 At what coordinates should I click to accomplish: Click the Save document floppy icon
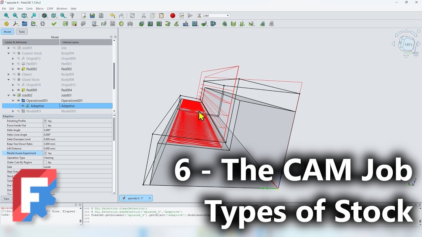(101, 15)
